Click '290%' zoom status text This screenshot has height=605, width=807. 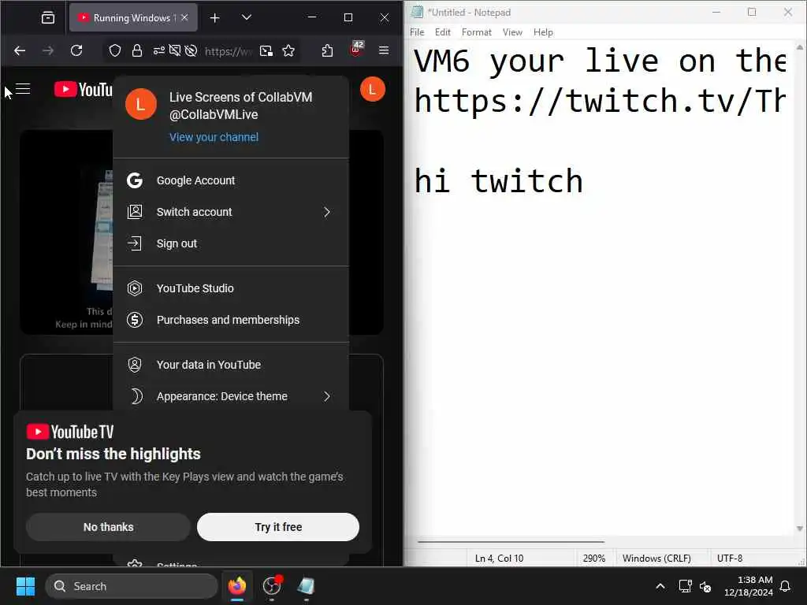tap(594, 559)
